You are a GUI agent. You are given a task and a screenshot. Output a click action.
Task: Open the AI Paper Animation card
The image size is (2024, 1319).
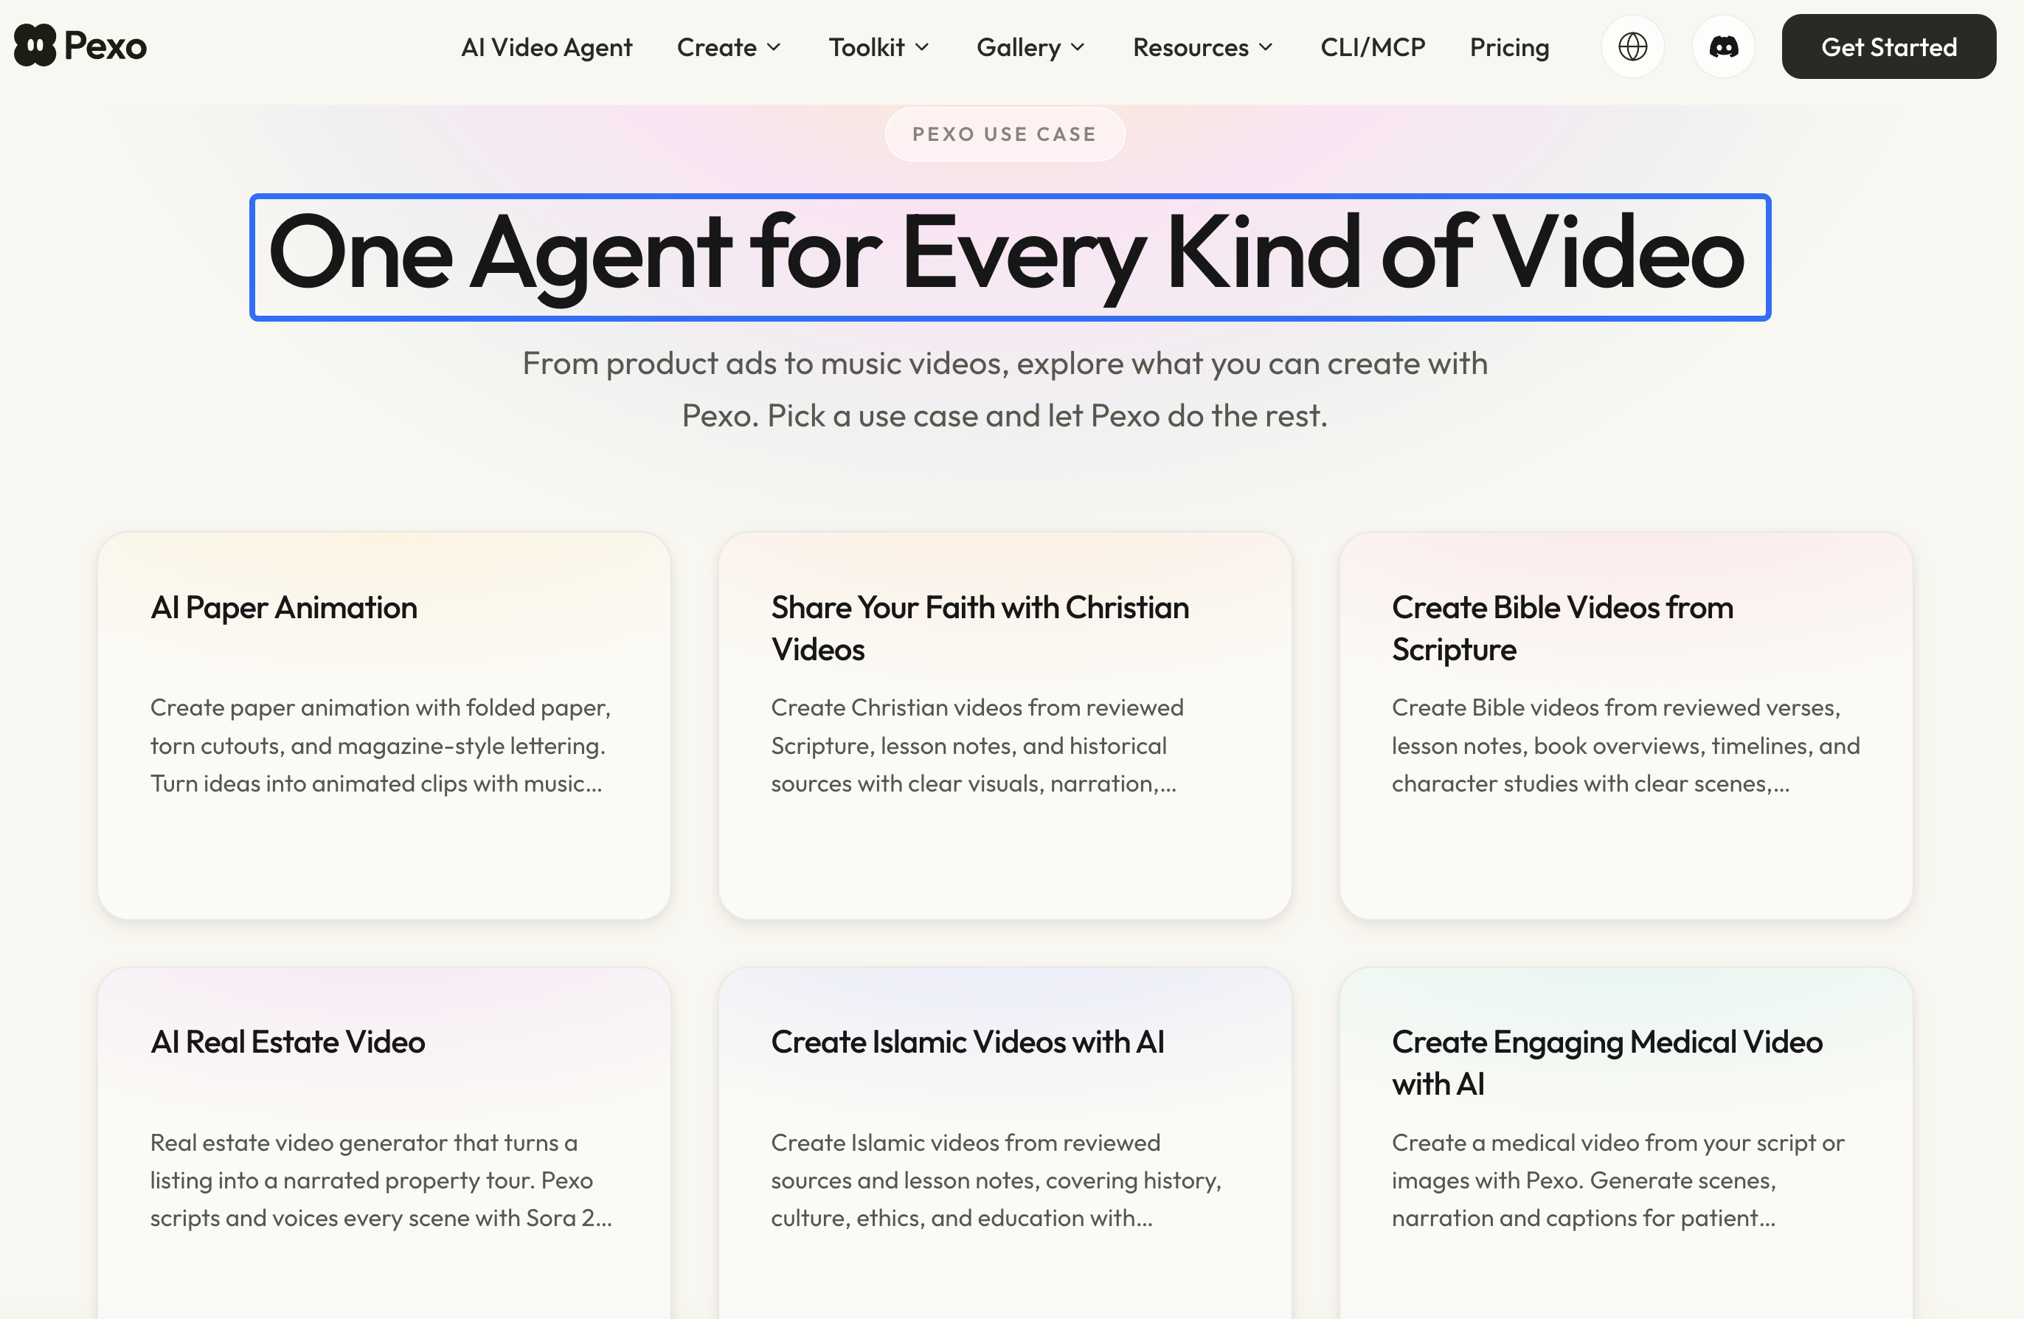tap(384, 725)
